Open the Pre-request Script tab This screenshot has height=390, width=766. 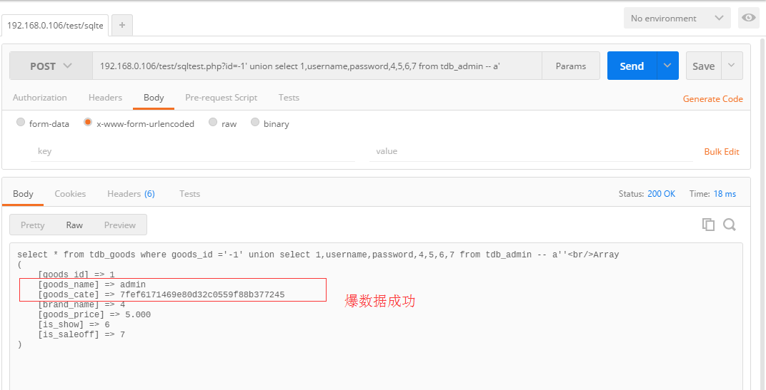point(221,98)
